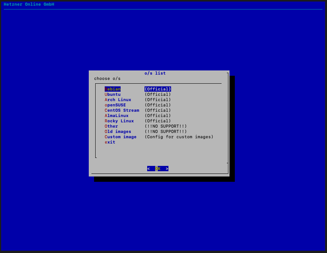Viewport: 327px width, 253px height.
Task: Click the left arrow beside OK
Action: pyautogui.click(x=150, y=169)
